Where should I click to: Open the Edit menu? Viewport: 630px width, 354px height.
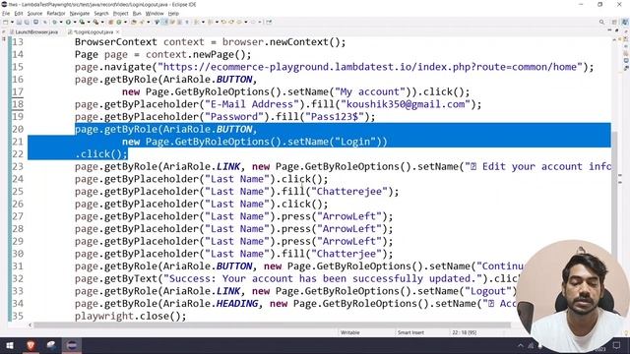point(19,13)
